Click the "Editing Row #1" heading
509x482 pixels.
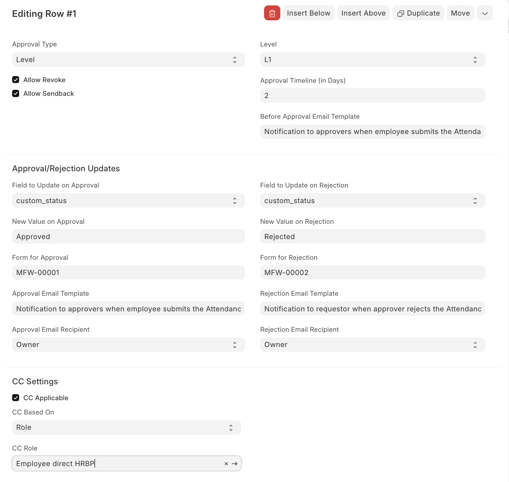44,14
